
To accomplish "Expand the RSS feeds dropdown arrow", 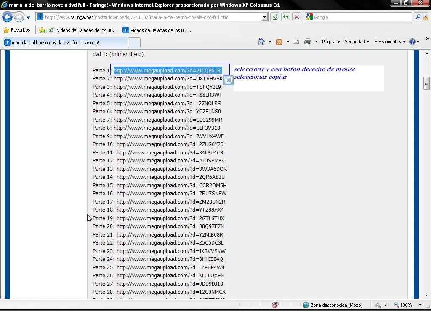I will 288,42.
